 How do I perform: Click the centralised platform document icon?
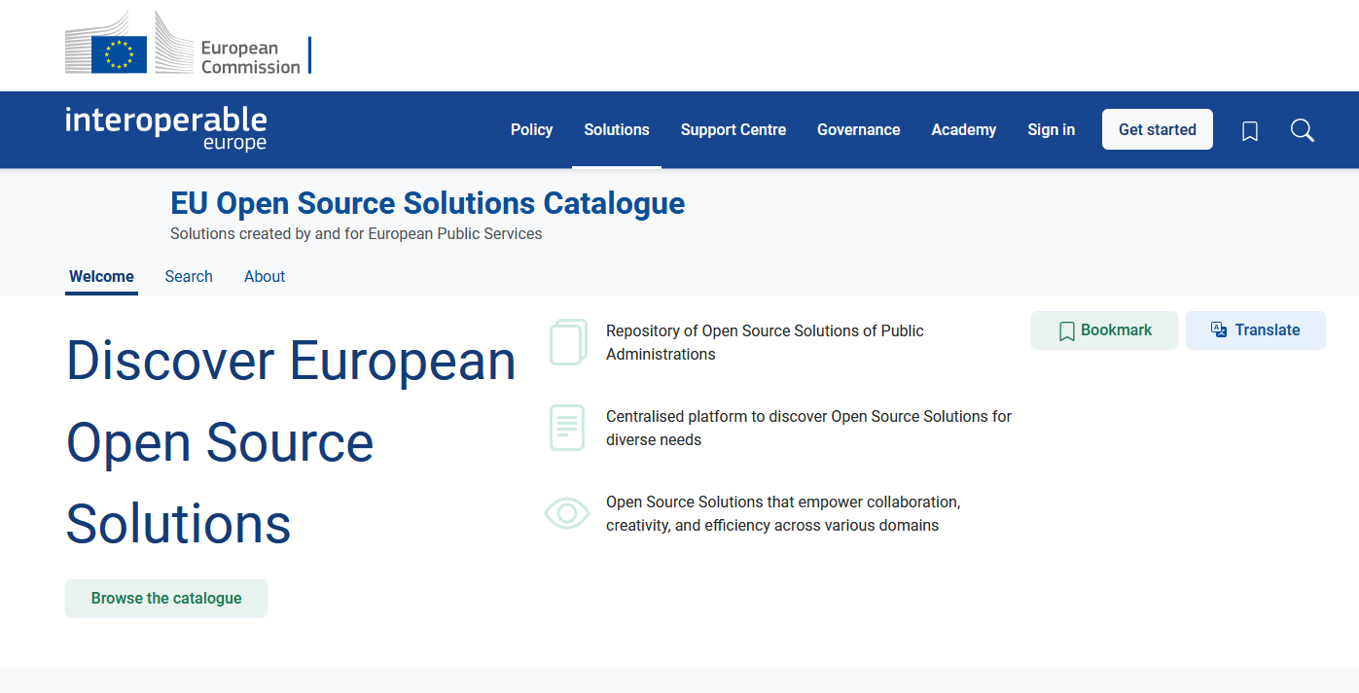(x=567, y=428)
